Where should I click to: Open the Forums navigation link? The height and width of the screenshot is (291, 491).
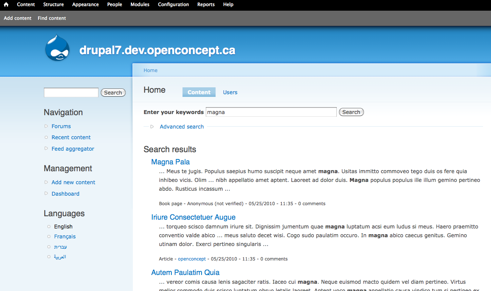[61, 126]
